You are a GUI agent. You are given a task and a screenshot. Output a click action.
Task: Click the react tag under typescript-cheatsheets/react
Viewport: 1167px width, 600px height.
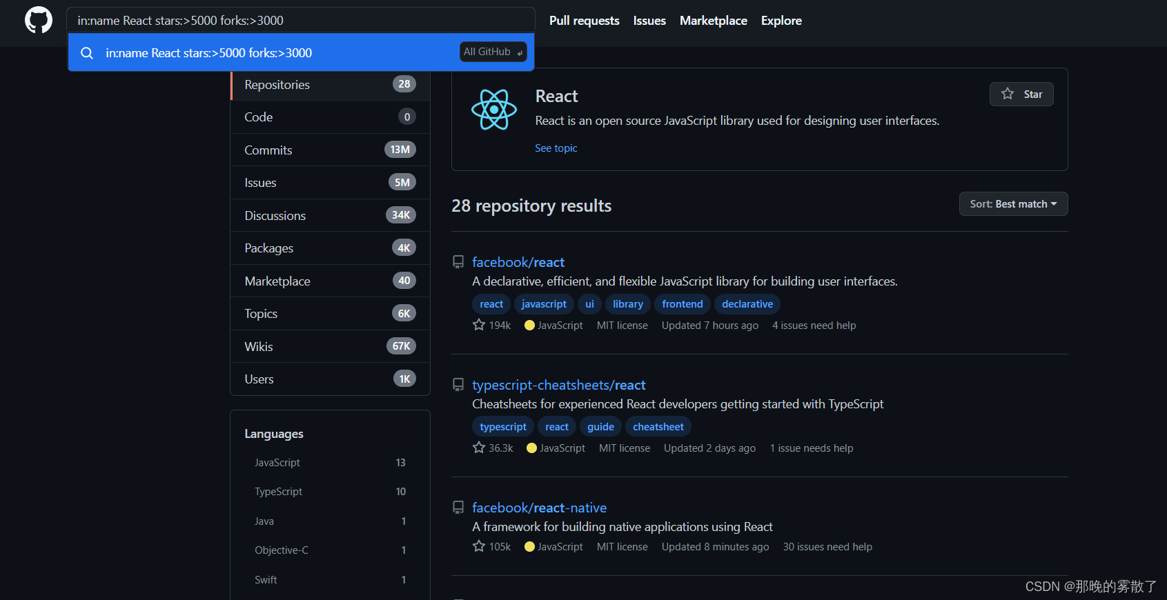(557, 427)
